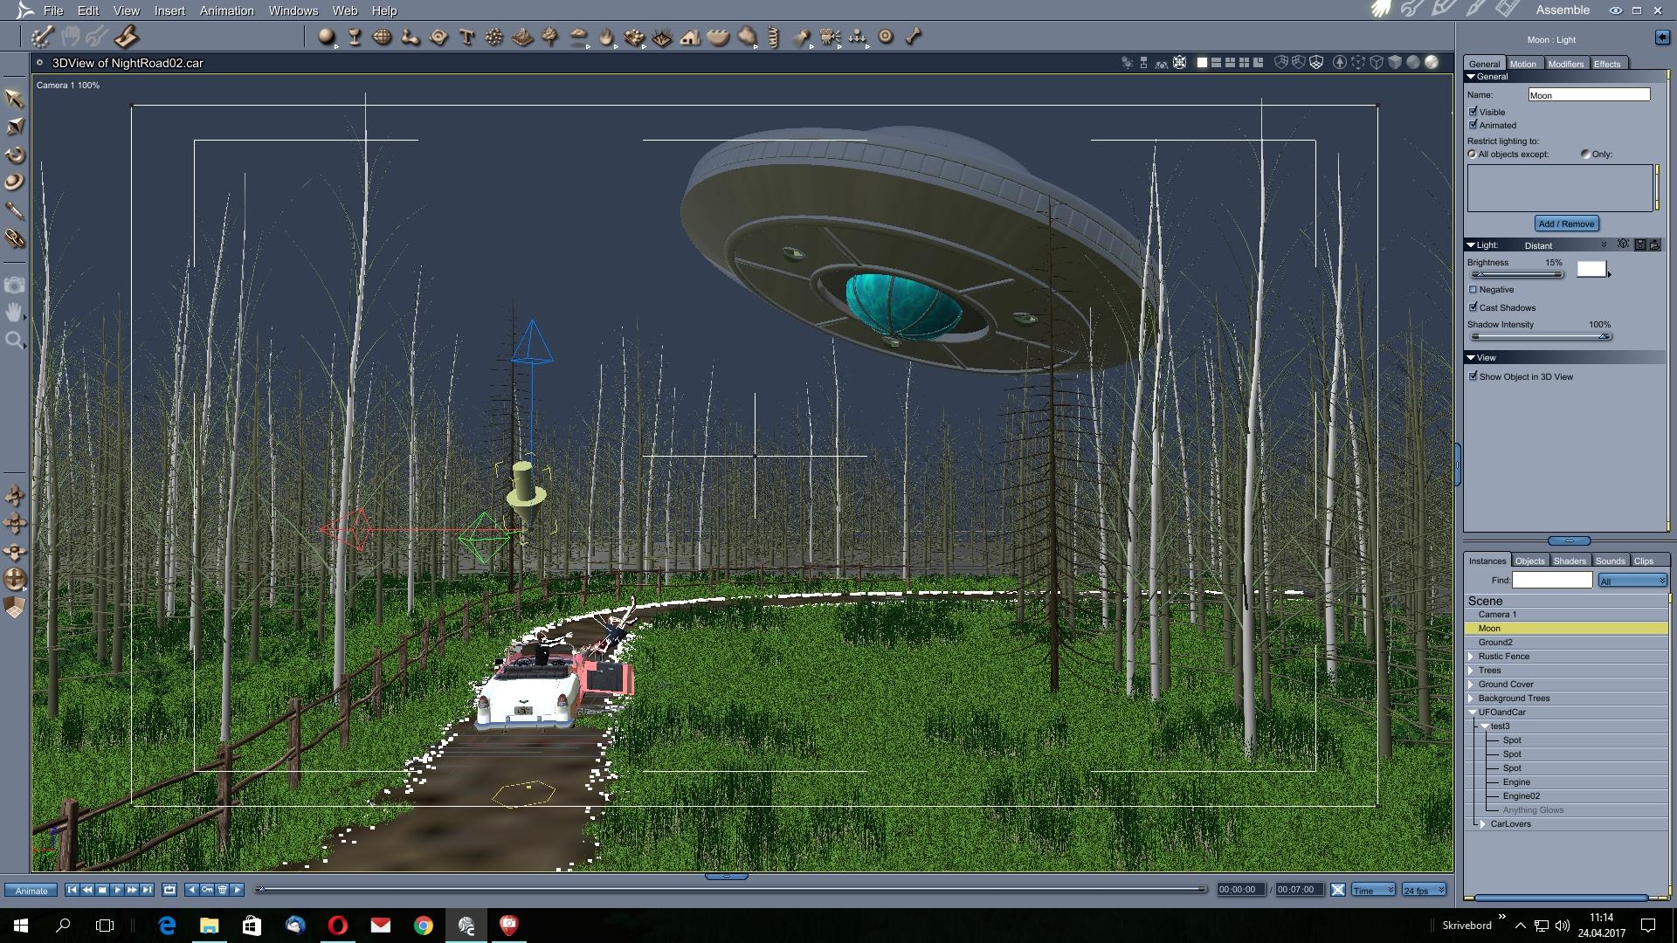Open the 24 fps dropdown
Screen dimensions: 1677x943
1424,890
